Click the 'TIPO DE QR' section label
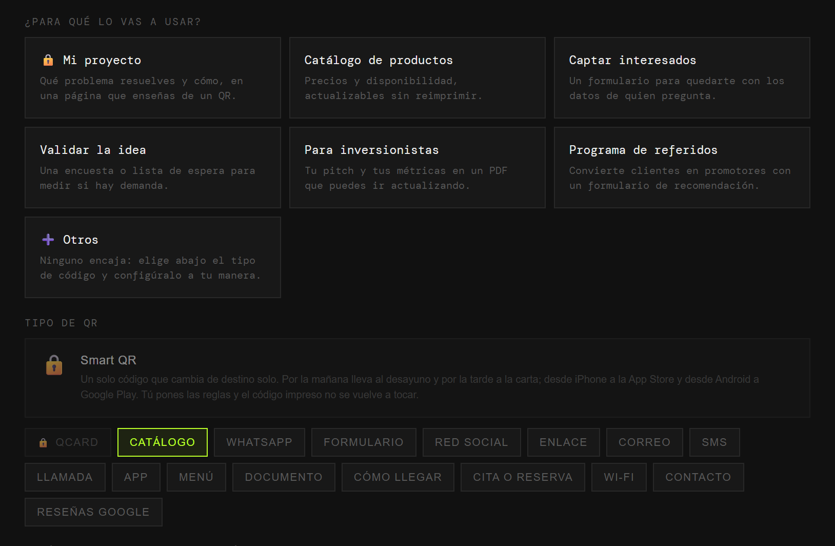Image resolution: width=835 pixels, height=546 pixels. pos(61,323)
